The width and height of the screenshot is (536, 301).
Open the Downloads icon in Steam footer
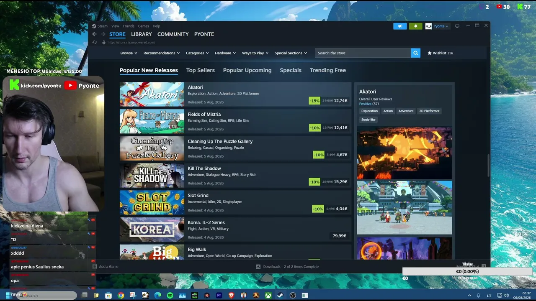258,267
